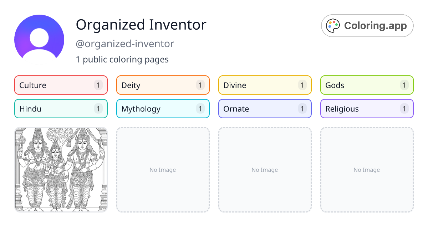Open the @organized-inventor username link

pyautogui.click(x=125, y=44)
